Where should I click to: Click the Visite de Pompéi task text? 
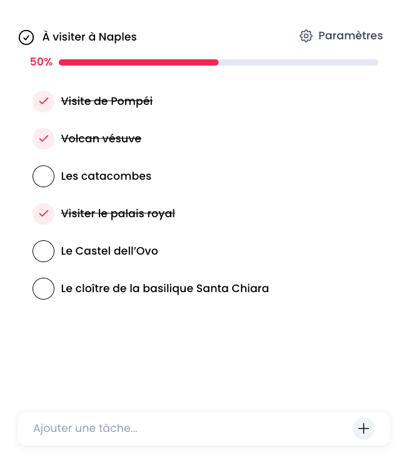[107, 101]
